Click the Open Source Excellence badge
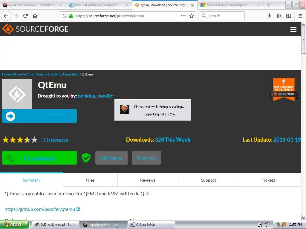Screen dimensions: 306x229 [284, 89]
